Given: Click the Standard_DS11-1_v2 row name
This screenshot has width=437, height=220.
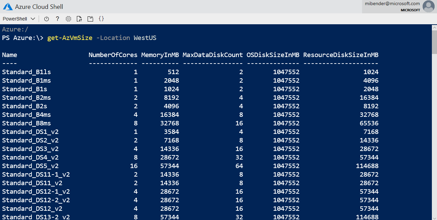Looking at the screenshot, I should tap(36, 175).
